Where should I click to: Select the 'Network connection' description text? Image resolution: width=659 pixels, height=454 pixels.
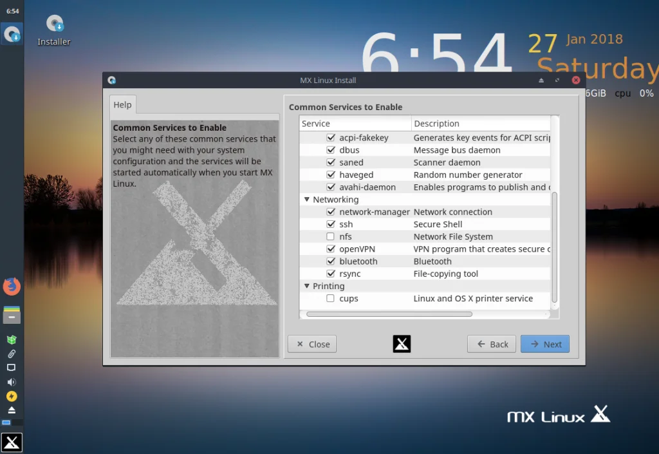tap(452, 212)
